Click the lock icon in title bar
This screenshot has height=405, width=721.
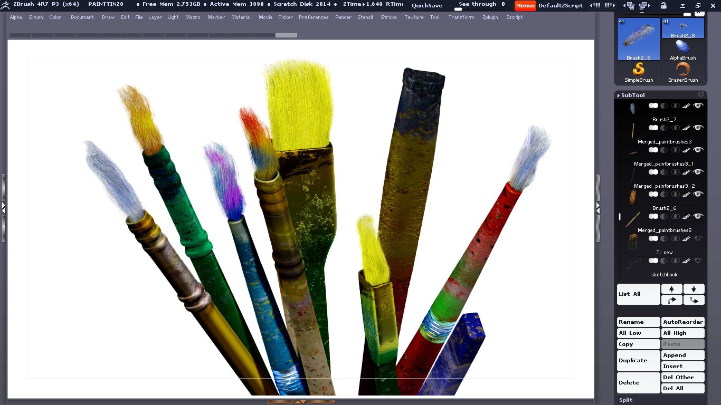(663, 5)
